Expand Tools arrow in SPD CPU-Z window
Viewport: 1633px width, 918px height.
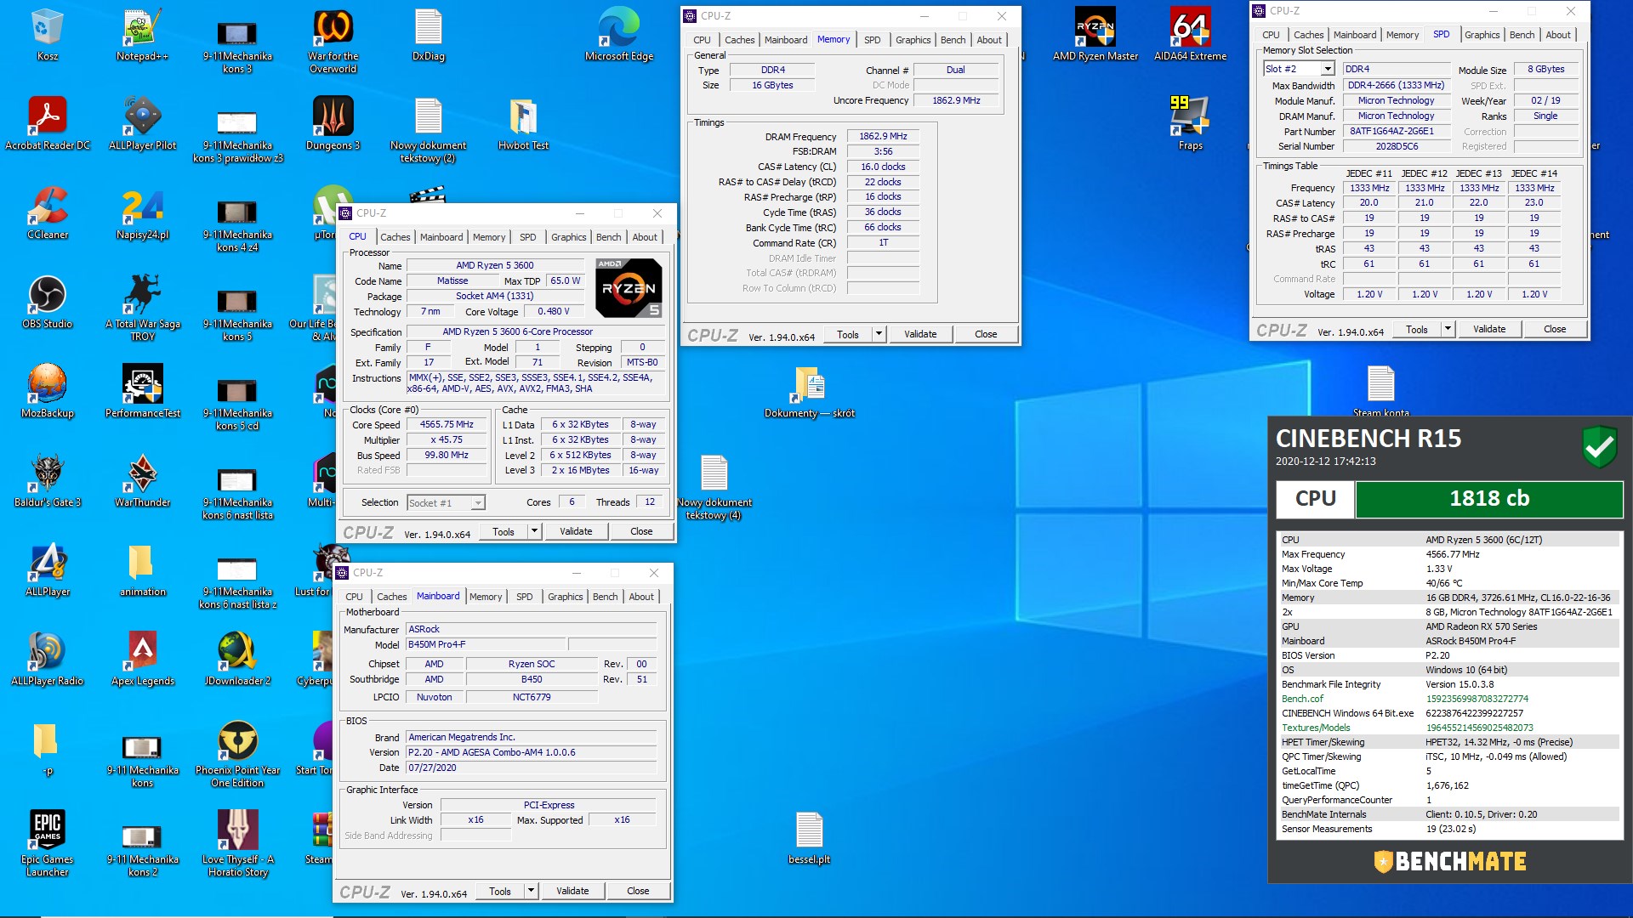[1448, 329]
